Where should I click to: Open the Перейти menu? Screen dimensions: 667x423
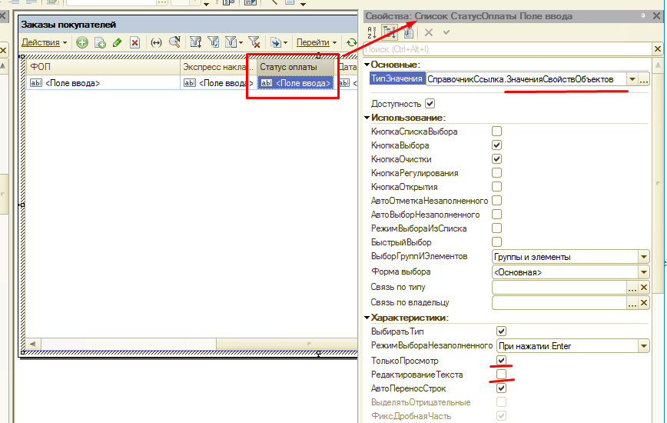(x=317, y=43)
